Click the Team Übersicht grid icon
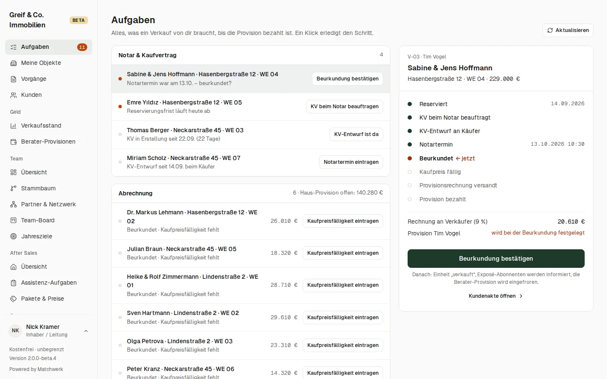This screenshot has height=379, width=607. 13,173
